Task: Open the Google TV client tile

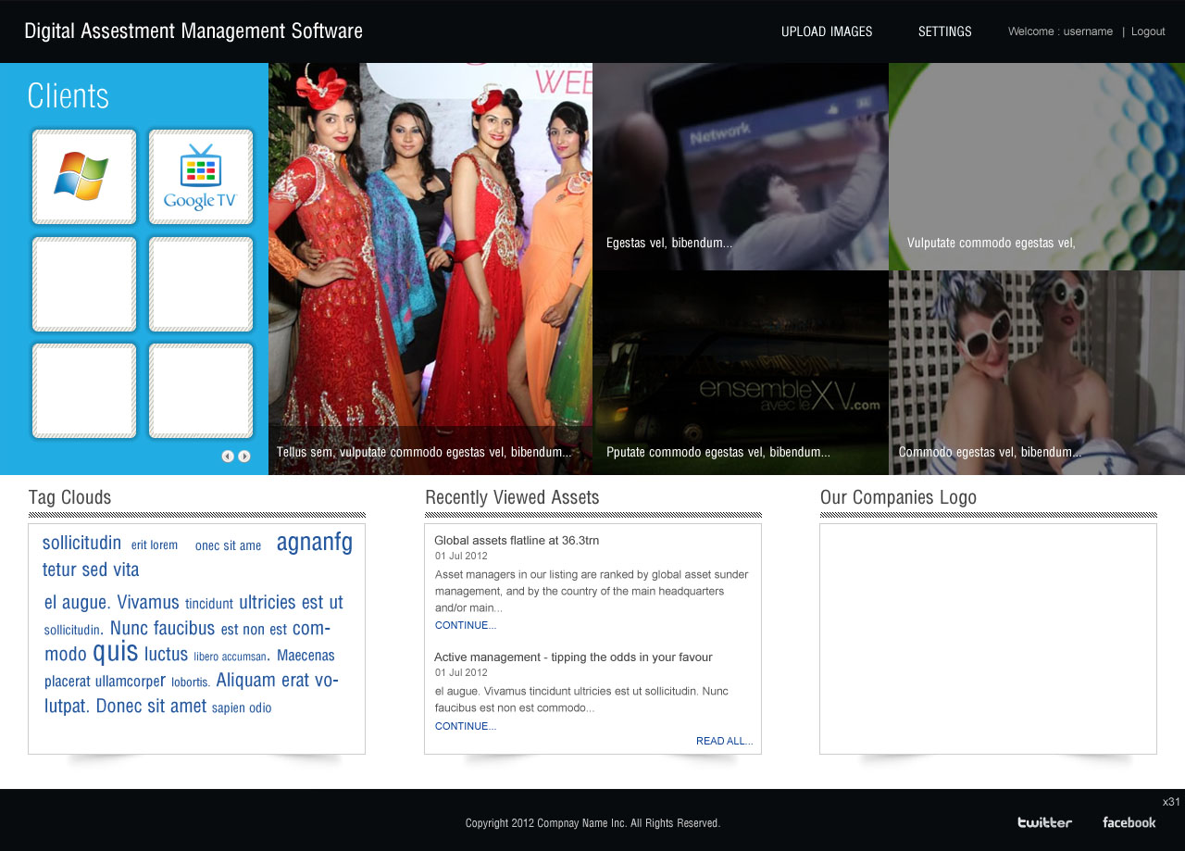Action: [201, 177]
